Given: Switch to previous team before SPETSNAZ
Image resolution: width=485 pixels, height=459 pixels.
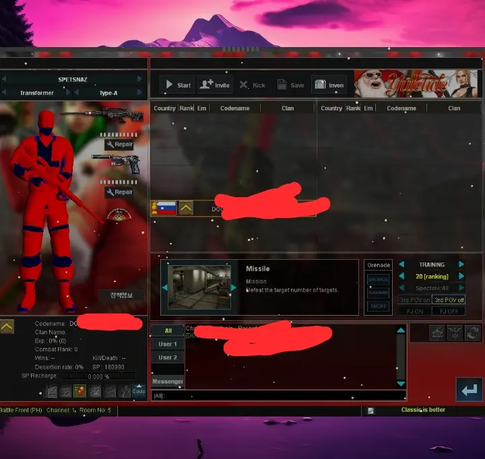Looking at the screenshot, I should [x=4, y=79].
